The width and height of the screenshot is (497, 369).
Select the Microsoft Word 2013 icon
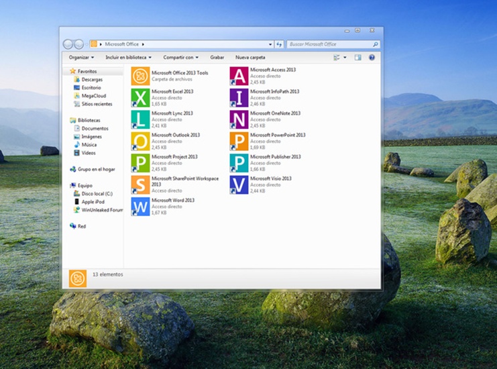(x=140, y=207)
